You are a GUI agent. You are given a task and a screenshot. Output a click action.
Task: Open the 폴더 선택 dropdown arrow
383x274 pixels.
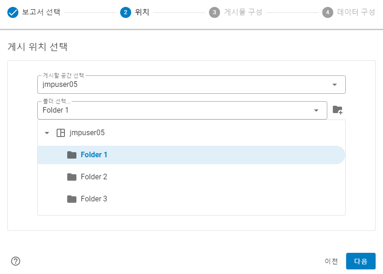316,110
